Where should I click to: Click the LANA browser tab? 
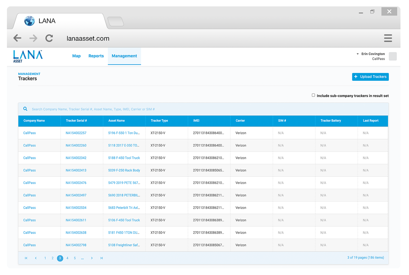coord(61,21)
